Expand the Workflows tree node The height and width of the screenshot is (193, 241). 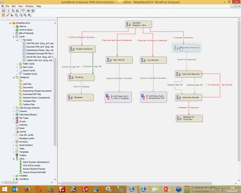pos(14,179)
